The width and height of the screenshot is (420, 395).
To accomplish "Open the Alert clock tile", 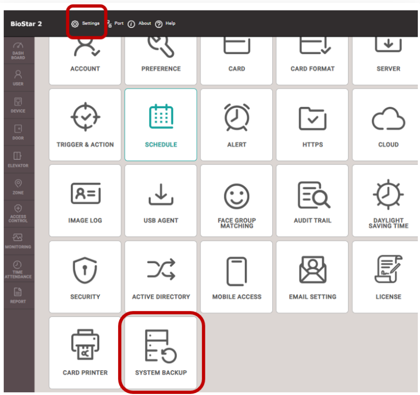I will 237,125.
